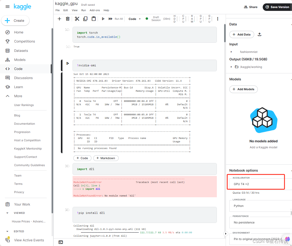Open Community Guidelines link
292x246 pixels.
(x=30, y=165)
